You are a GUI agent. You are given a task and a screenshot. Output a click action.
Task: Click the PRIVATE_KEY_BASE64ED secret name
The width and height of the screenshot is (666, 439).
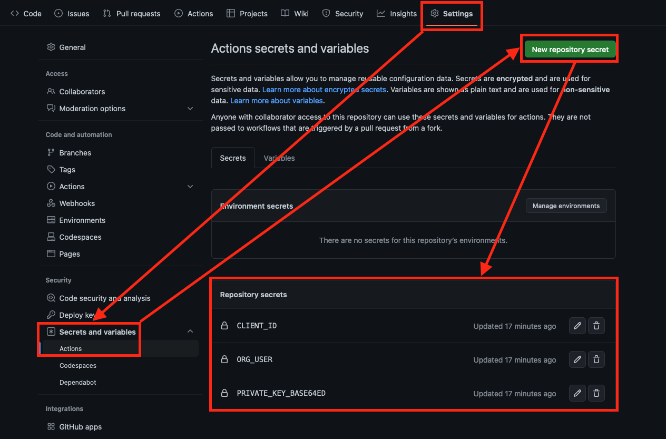coord(281,393)
